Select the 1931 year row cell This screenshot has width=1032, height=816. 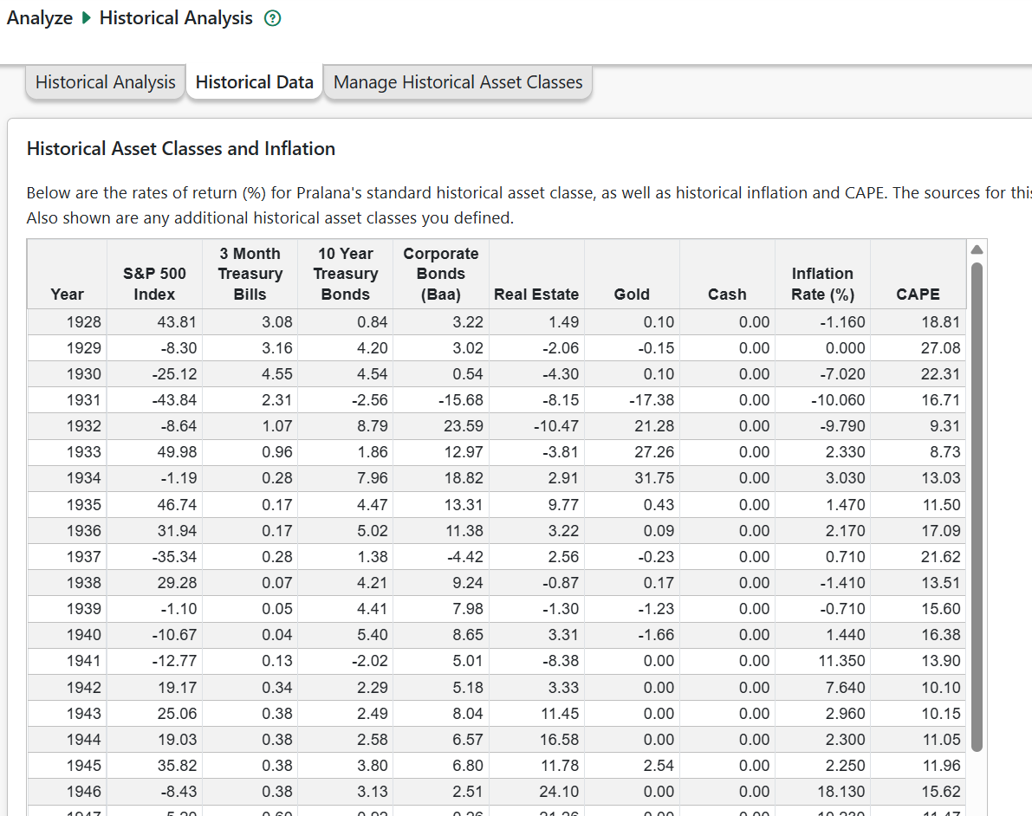point(83,400)
